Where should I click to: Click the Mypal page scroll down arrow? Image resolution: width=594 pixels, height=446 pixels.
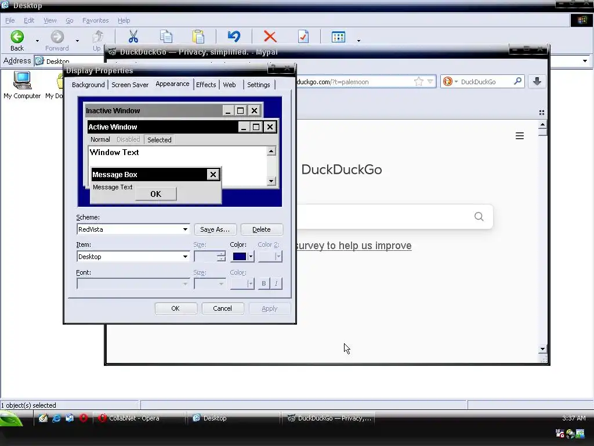click(542, 349)
